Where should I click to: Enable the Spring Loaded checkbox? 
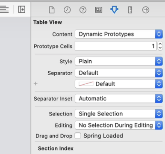(78, 136)
